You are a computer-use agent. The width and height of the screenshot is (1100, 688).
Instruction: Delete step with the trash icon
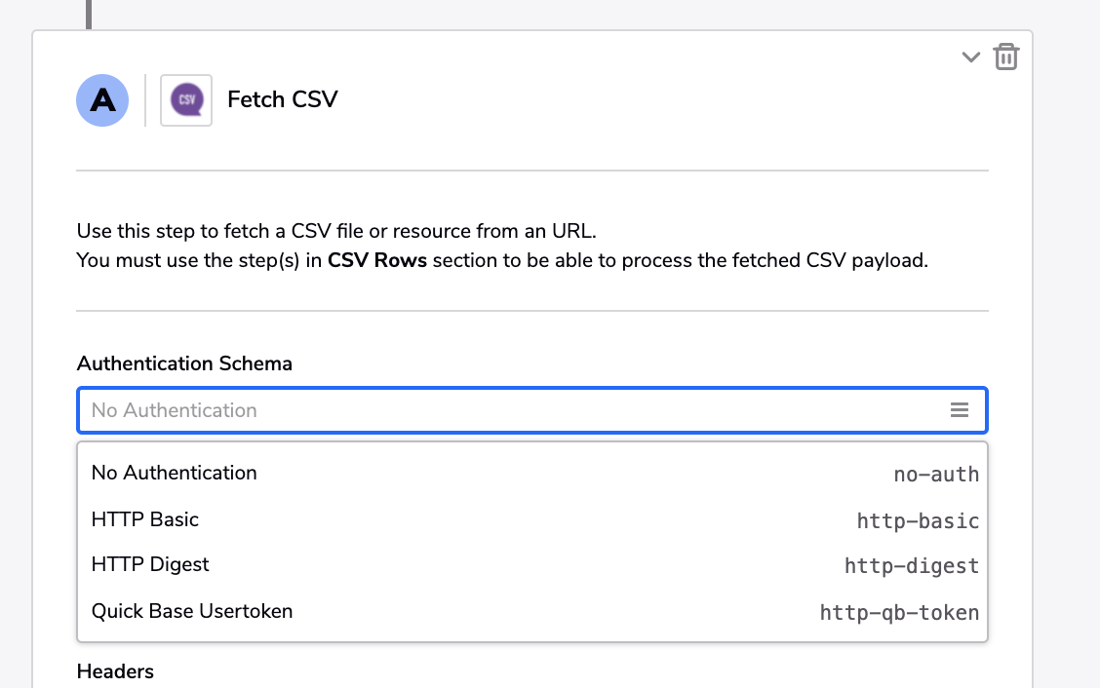(x=1006, y=57)
